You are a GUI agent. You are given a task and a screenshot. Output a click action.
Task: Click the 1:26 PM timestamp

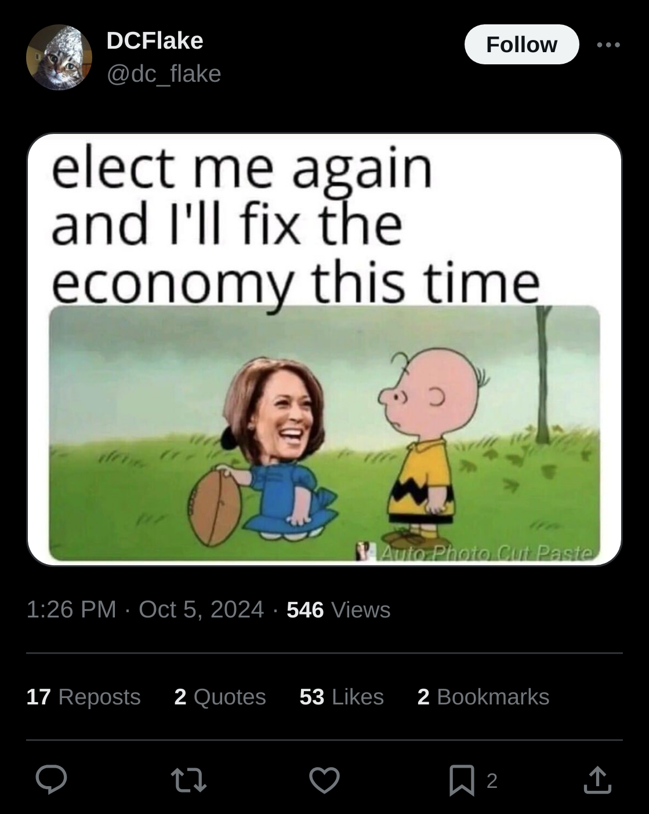(x=71, y=609)
